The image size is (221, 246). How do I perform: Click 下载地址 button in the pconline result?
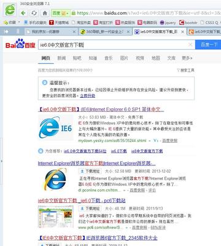tap(90, 171)
